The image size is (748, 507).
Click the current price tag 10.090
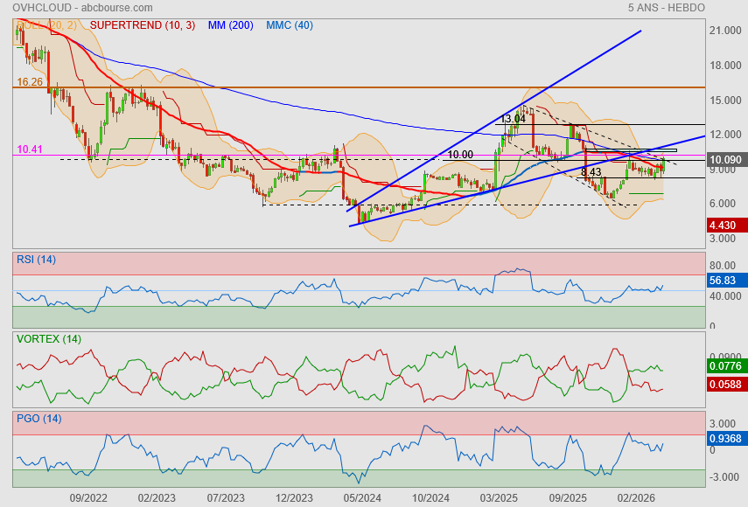727,160
